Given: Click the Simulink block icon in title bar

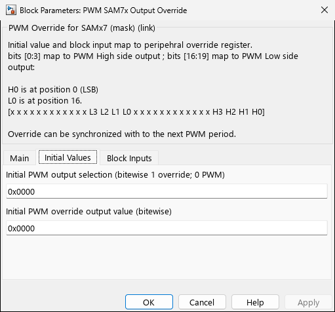Looking at the screenshot, I should (x=11, y=10).
